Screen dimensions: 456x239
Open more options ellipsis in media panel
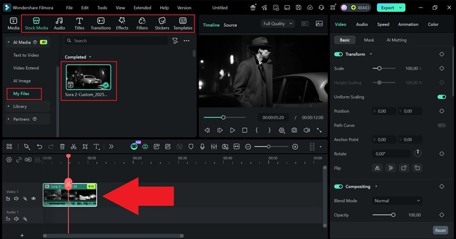(186, 41)
